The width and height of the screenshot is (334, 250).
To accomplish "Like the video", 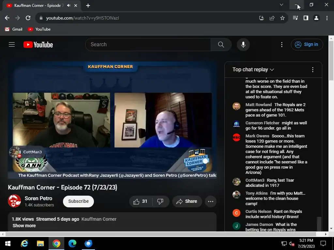I will click(x=141, y=201).
